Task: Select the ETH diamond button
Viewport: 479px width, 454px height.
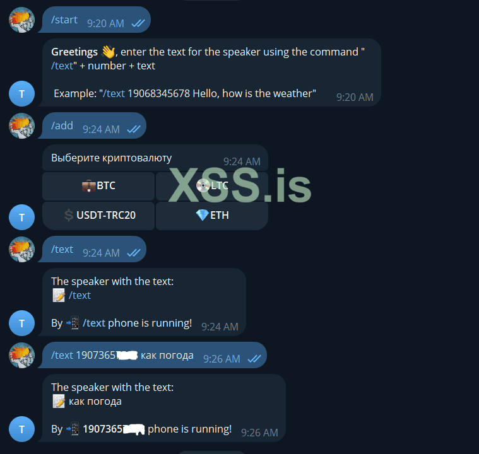Action: [x=212, y=216]
